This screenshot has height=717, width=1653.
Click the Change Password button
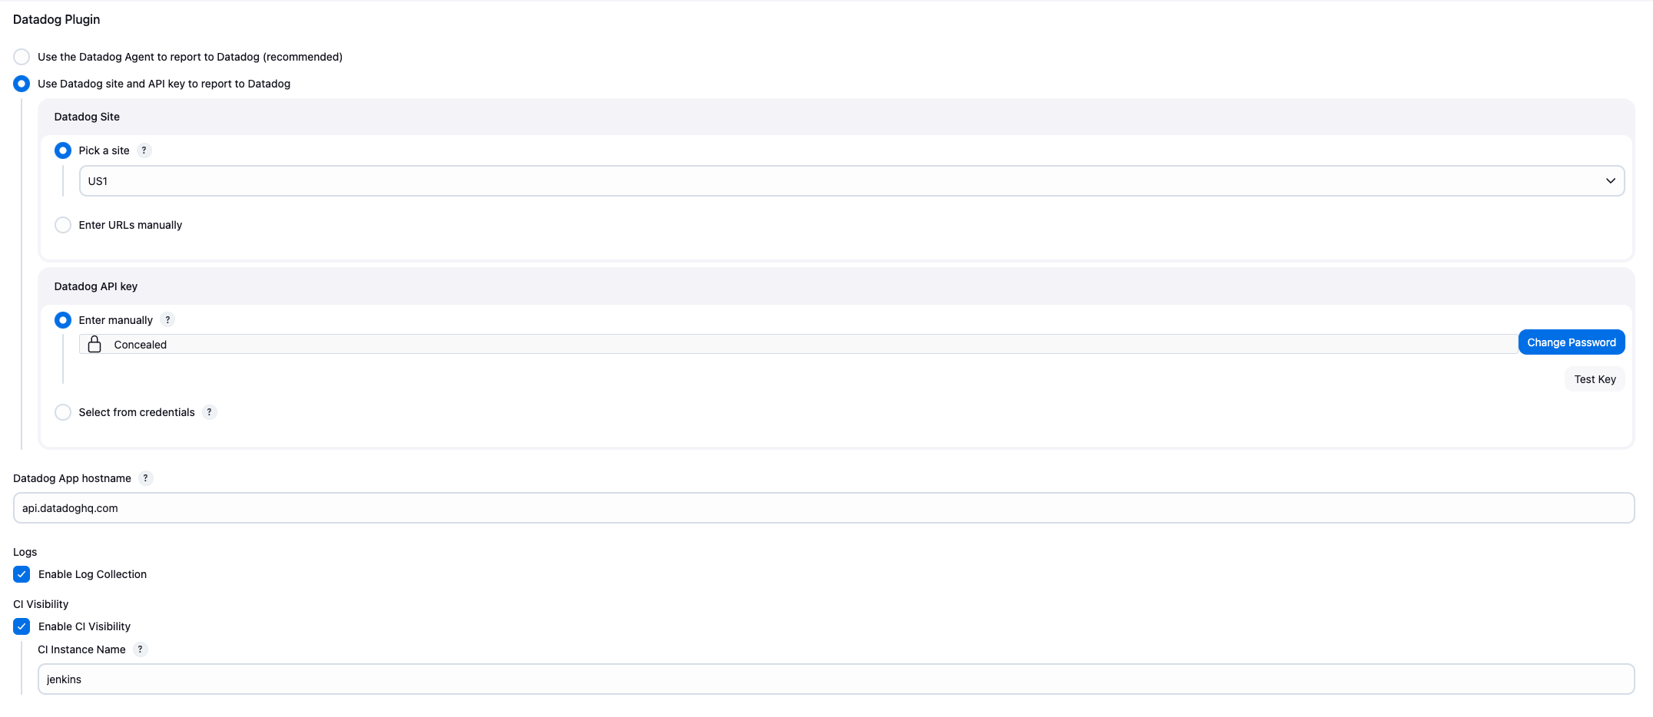pos(1572,342)
